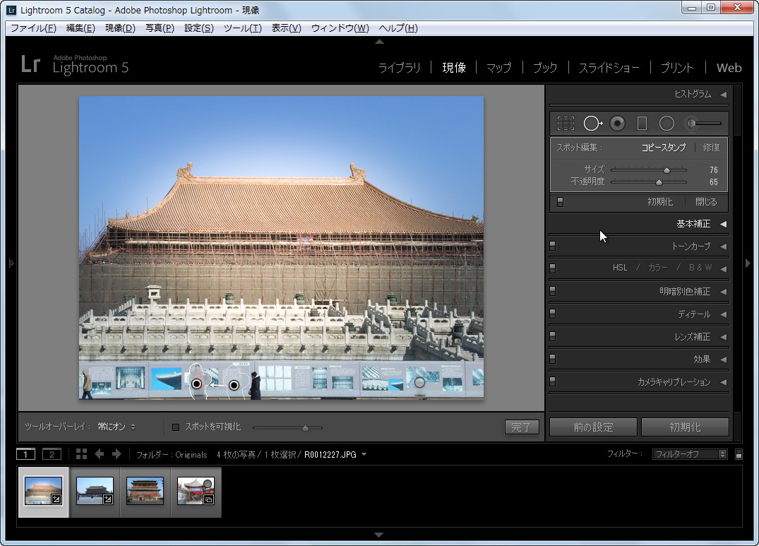Click the 前の設定 button
The width and height of the screenshot is (759, 546).
[x=593, y=427]
